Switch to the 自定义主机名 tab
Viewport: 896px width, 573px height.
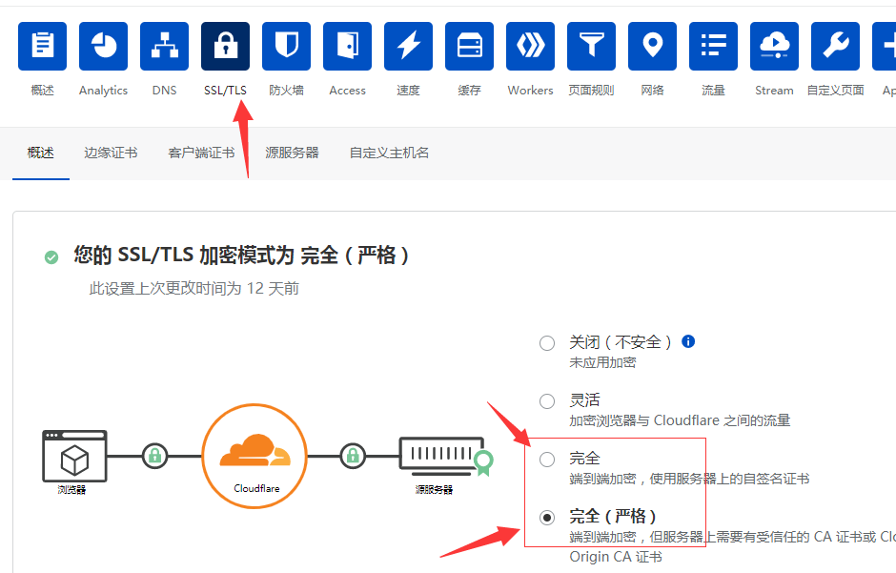(x=389, y=153)
